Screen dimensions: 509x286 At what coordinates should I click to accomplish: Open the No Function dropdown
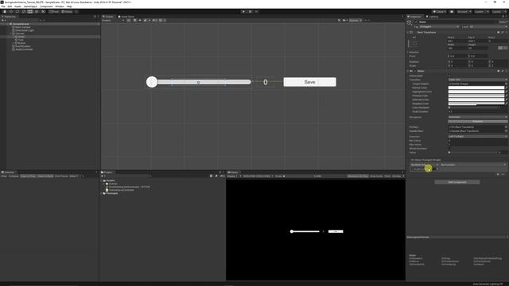473,164
